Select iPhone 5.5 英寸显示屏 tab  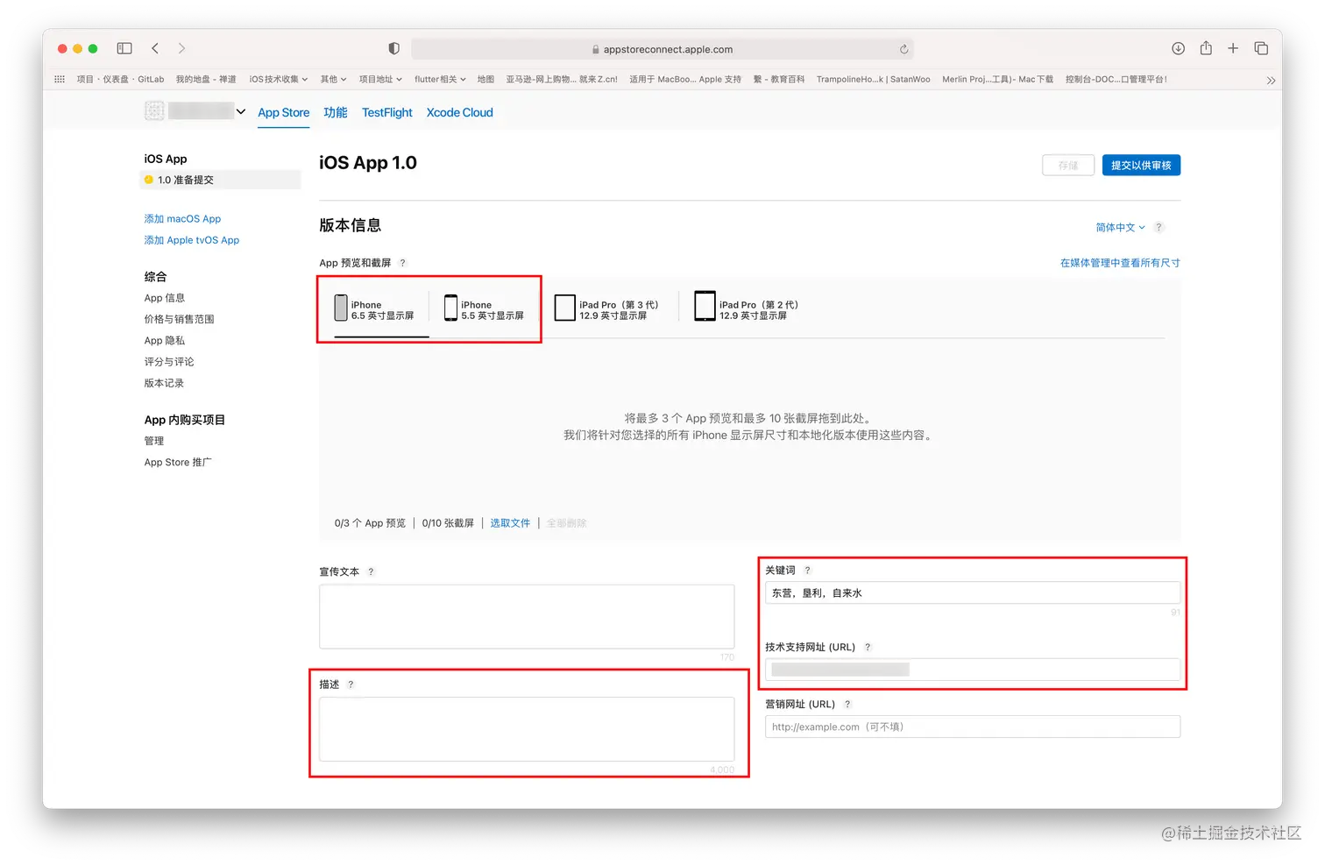484,309
